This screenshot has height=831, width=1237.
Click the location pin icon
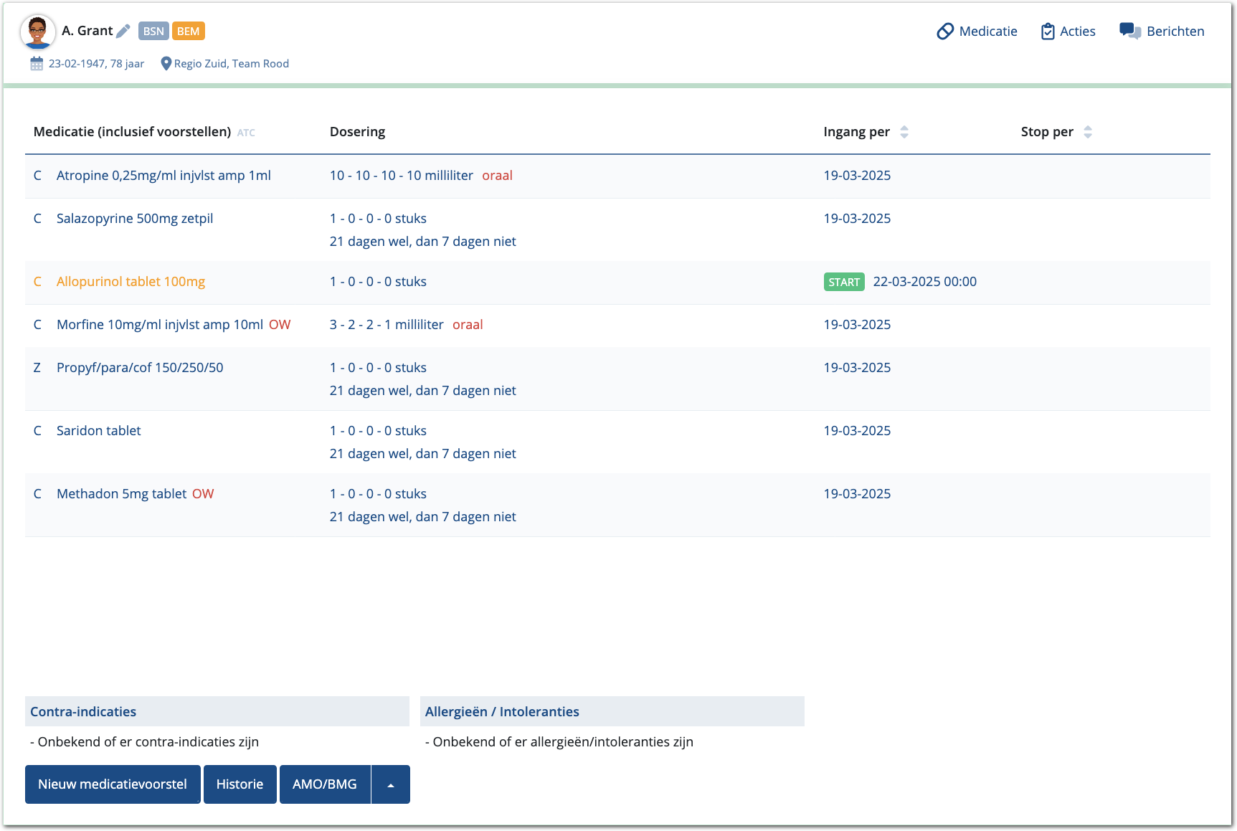point(166,64)
